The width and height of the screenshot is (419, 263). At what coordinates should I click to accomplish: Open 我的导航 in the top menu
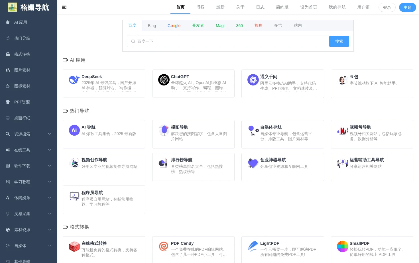pos(337,7)
